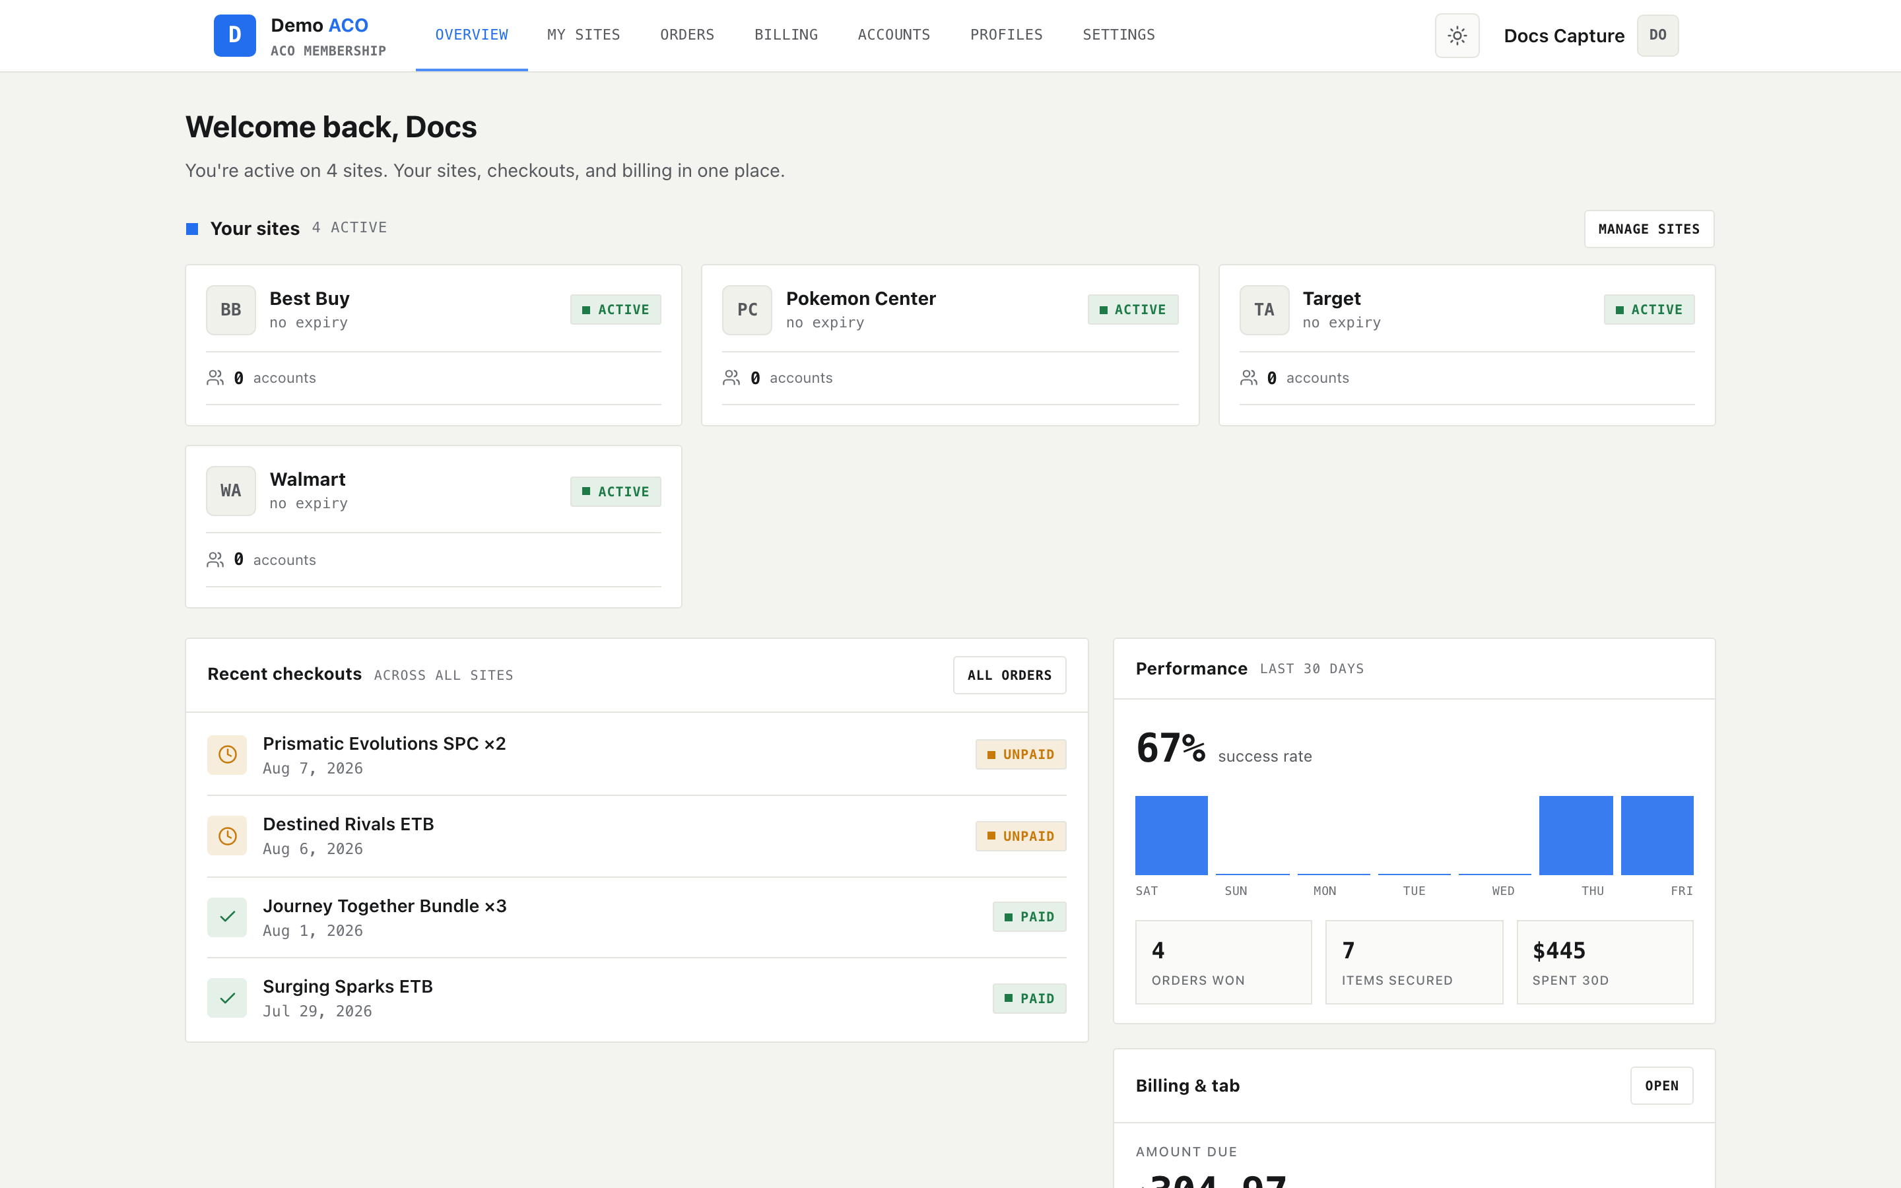Open the Settings tab
The image size is (1901, 1188).
point(1119,36)
